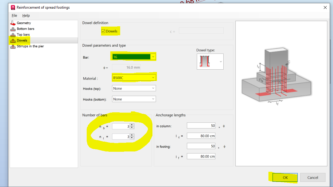Open the Help menu
The height and width of the screenshot is (187, 333).
tap(26, 15)
